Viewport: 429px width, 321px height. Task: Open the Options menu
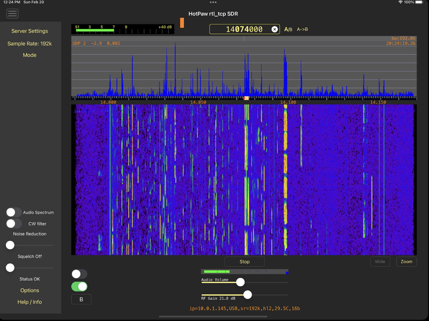[30, 290]
